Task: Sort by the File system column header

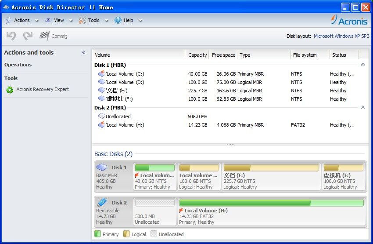Action: 310,55
